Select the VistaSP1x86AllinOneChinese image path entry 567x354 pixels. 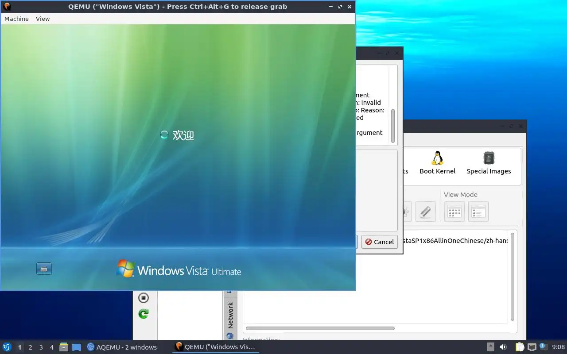click(455, 241)
